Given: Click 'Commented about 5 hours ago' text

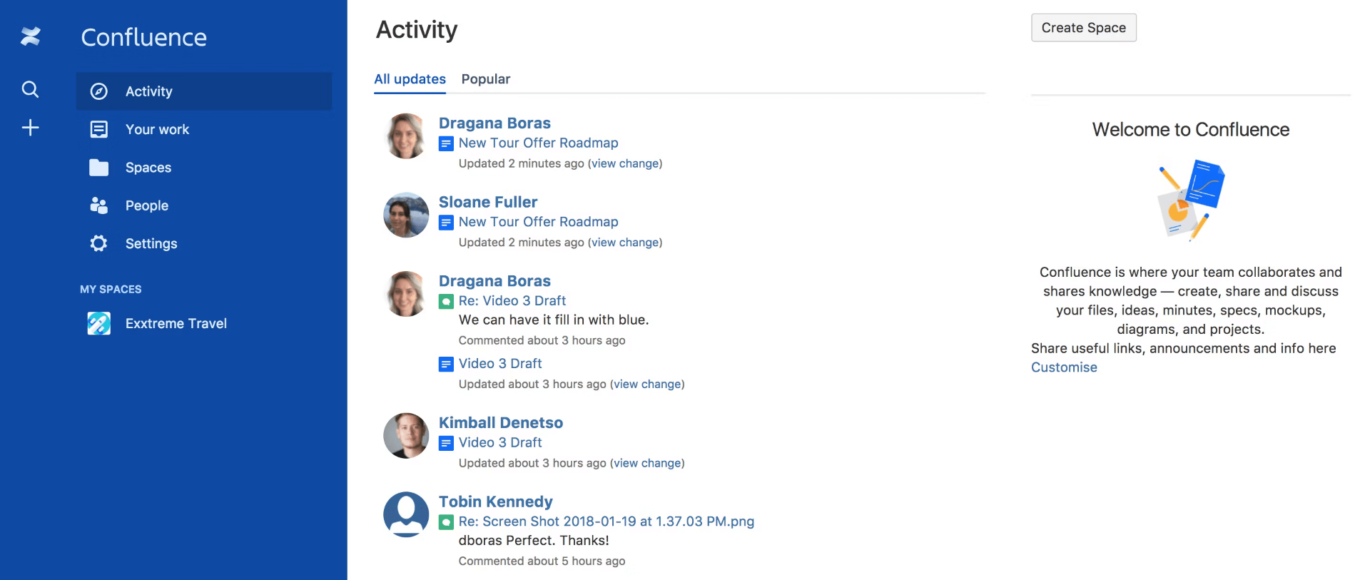Looking at the screenshot, I should click(x=542, y=561).
